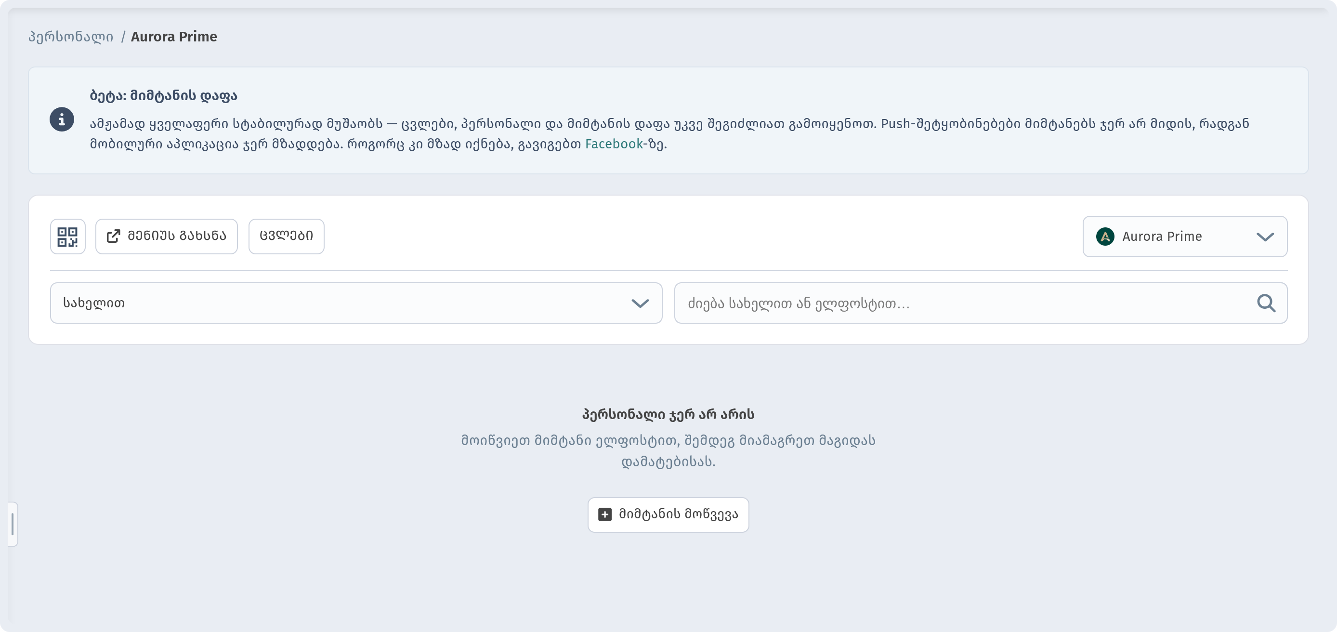Click the 'პერსონალი' breadcrumb link

click(x=71, y=37)
